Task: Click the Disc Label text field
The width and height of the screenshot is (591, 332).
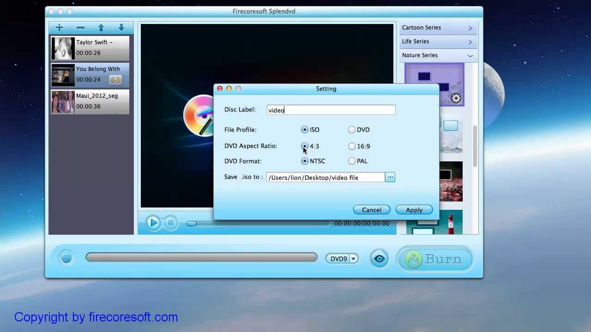Action: pyautogui.click(x=331, y=110)
